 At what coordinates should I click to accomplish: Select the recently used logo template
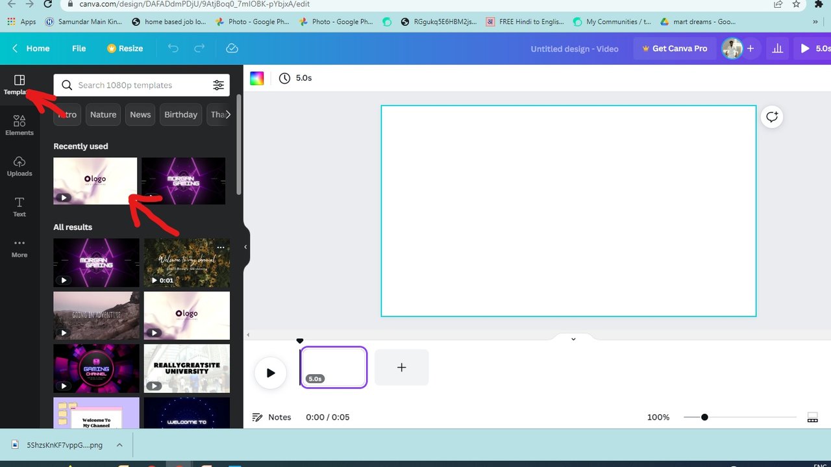coord(95,181)
